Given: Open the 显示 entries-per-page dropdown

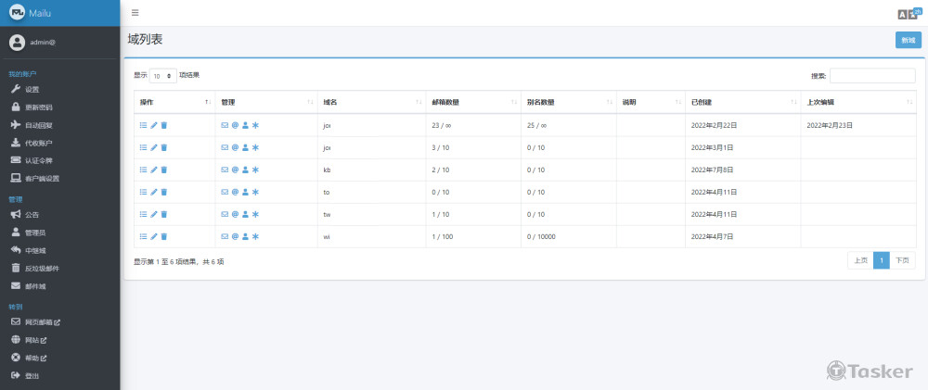Looking at the screenshot, I should [162, 76].
